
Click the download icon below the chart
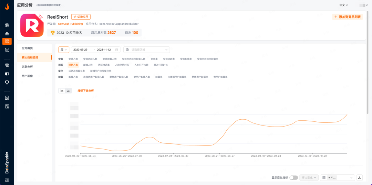tap(360, 177)
